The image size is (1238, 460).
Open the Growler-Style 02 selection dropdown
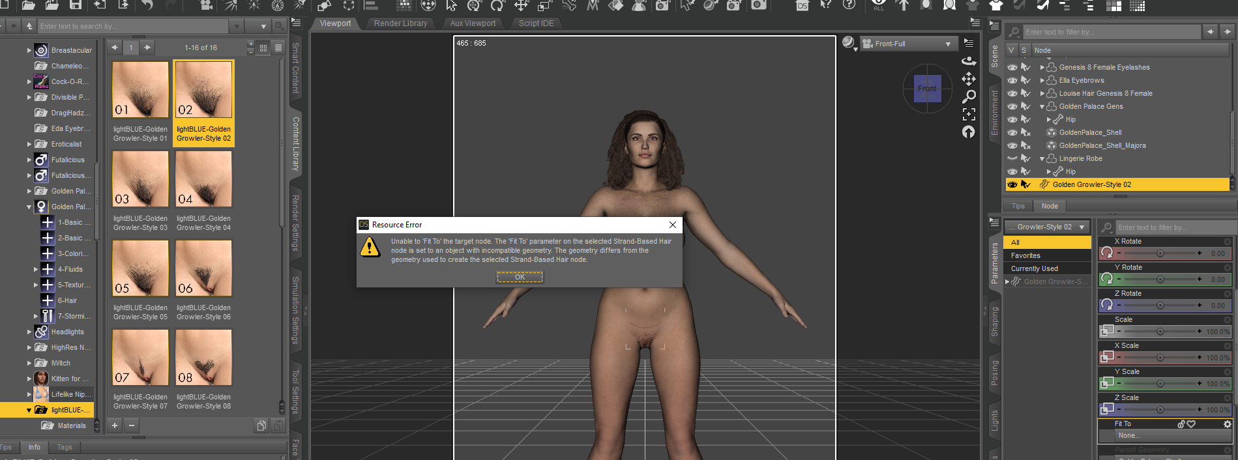pos(1047,227)
